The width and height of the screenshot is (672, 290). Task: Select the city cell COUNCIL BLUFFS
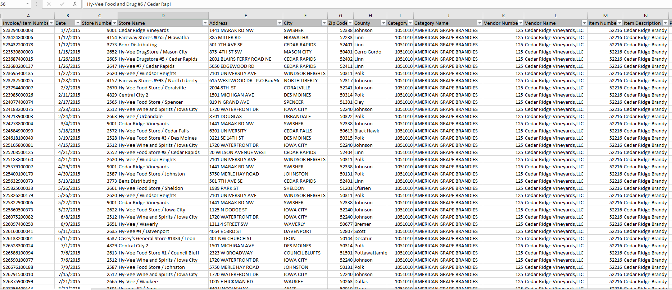305,253
